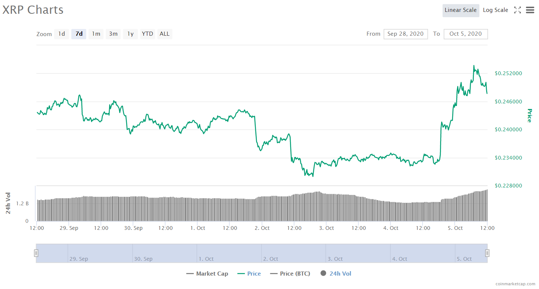Click the Price axis title
Screen dimensions: 539x289
point(529,116)
